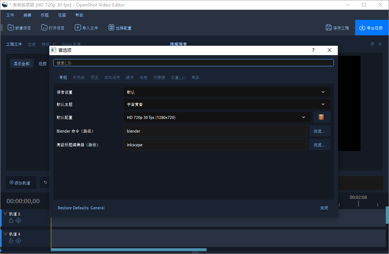The height and width of the screenshot is (254, 389).
Task: Toggle the fade diamond icon on 轨道 4
Action: (x=18, y=241)
